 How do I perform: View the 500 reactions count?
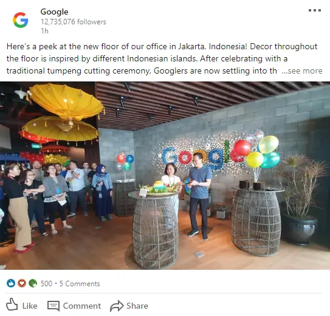click(x=46, y=284)
